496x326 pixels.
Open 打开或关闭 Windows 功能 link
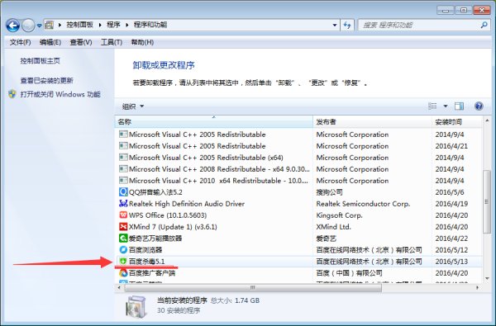pyautogui.click(x=60, y=94)
